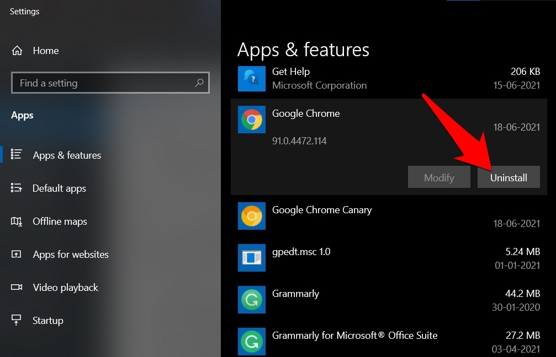Click the Modify button for Chrome
The height and width of the screenshot is (357, 556).
439,177
